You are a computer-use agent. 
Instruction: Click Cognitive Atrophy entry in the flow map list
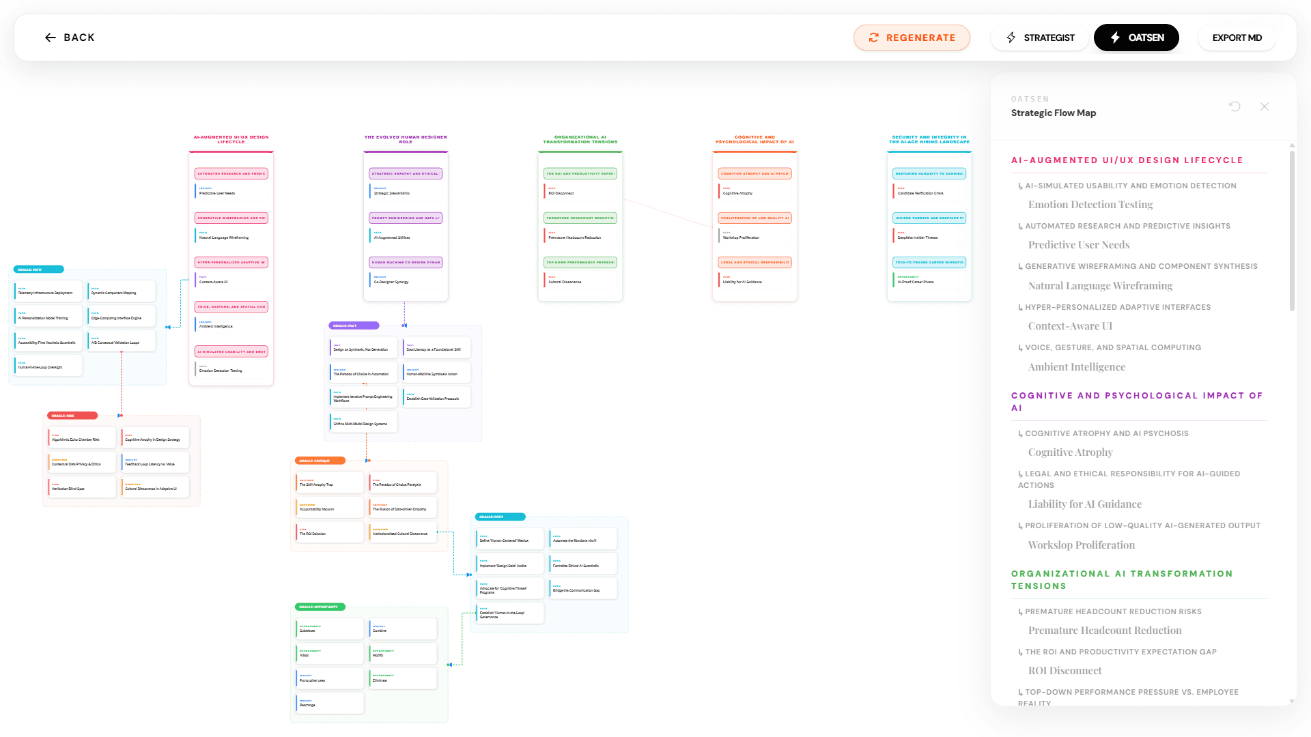pyautogui.click(x=1069, y=452)
